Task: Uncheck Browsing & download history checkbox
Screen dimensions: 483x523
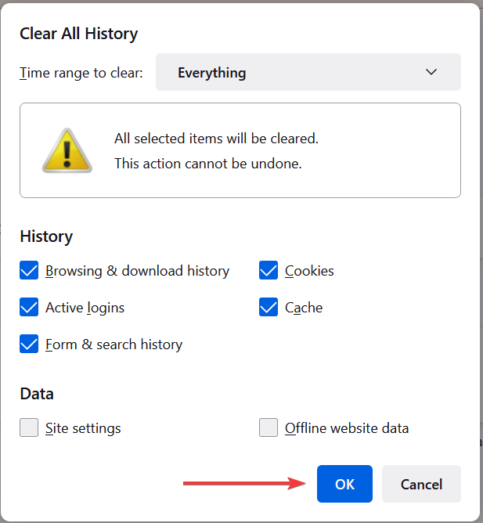Action: pyautogui.click(x=29, y=270)
